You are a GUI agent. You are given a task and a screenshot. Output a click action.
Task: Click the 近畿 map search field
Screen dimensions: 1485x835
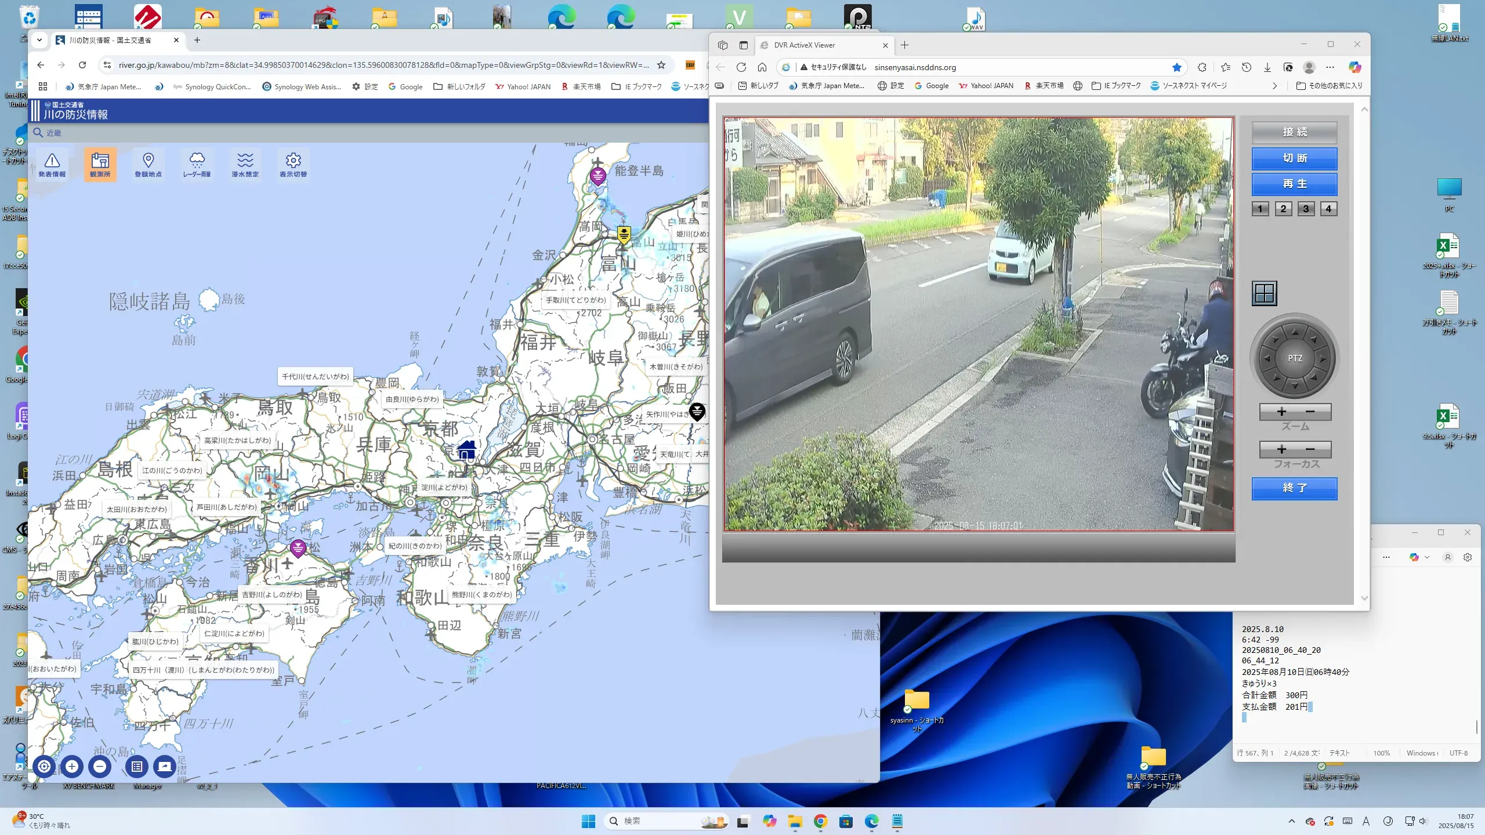55,133
